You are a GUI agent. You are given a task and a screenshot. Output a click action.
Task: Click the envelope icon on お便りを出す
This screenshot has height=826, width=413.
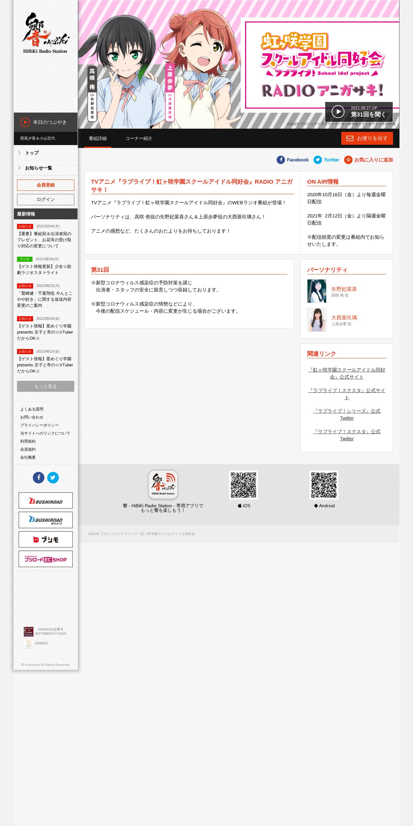350,138
